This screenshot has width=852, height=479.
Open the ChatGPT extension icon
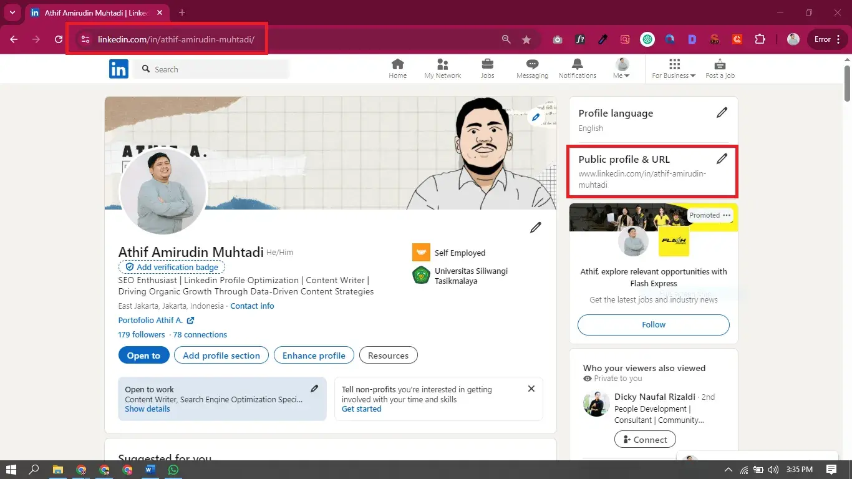coord(647,39)
